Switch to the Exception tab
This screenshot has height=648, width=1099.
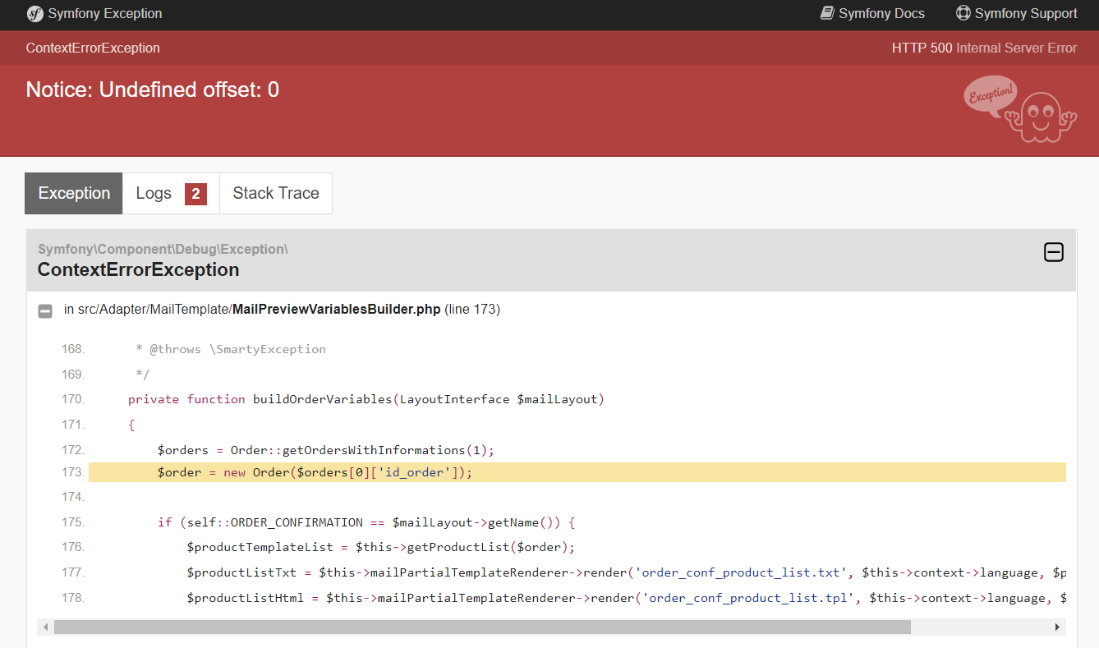pos(74,194)
